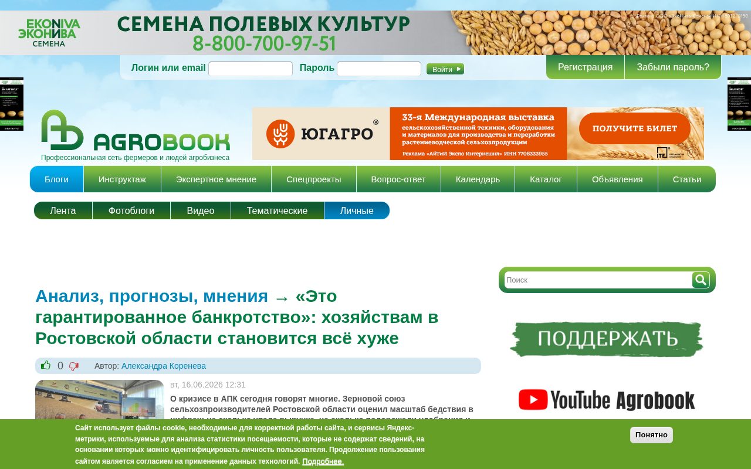Click the date вт, 16.06.2026 12:31
This screenshot has width=751, height=469.
208,385
